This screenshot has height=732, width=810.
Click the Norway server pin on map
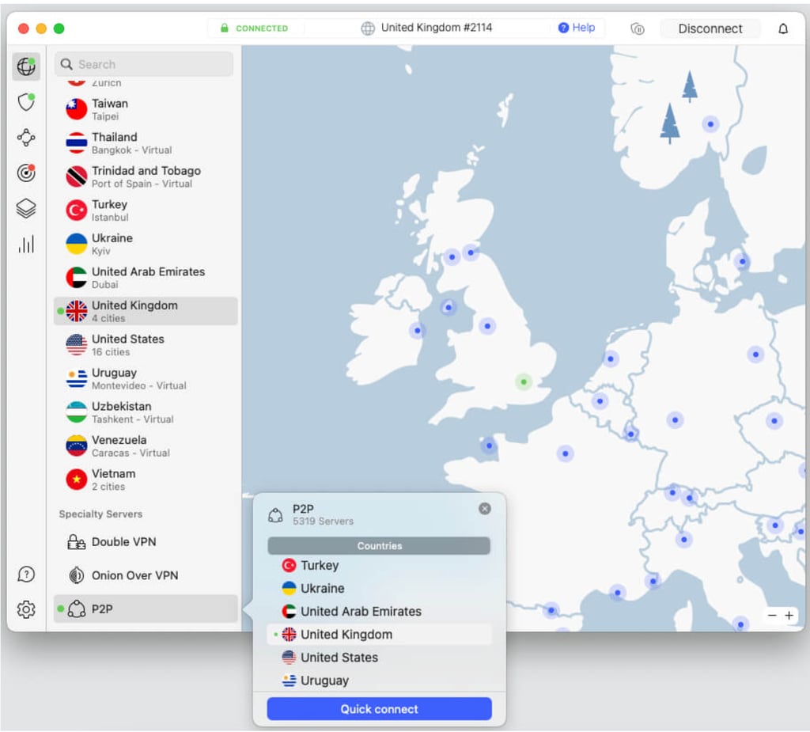711,124
